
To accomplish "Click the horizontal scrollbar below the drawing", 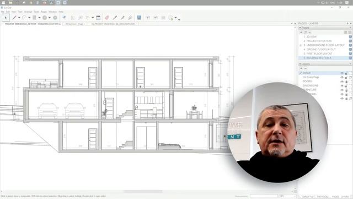I will 143,192.
